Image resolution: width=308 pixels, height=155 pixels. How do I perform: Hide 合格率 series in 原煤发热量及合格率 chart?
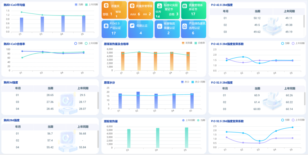pos(199,43)
